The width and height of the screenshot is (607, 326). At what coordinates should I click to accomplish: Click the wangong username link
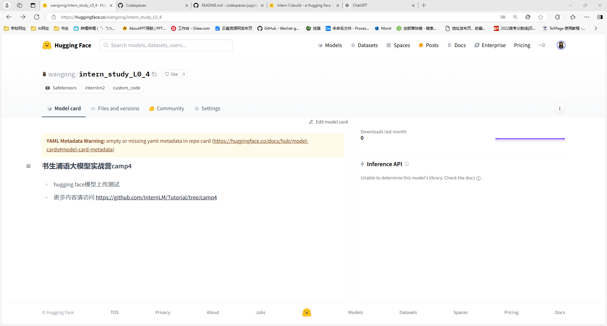point(61,74)
